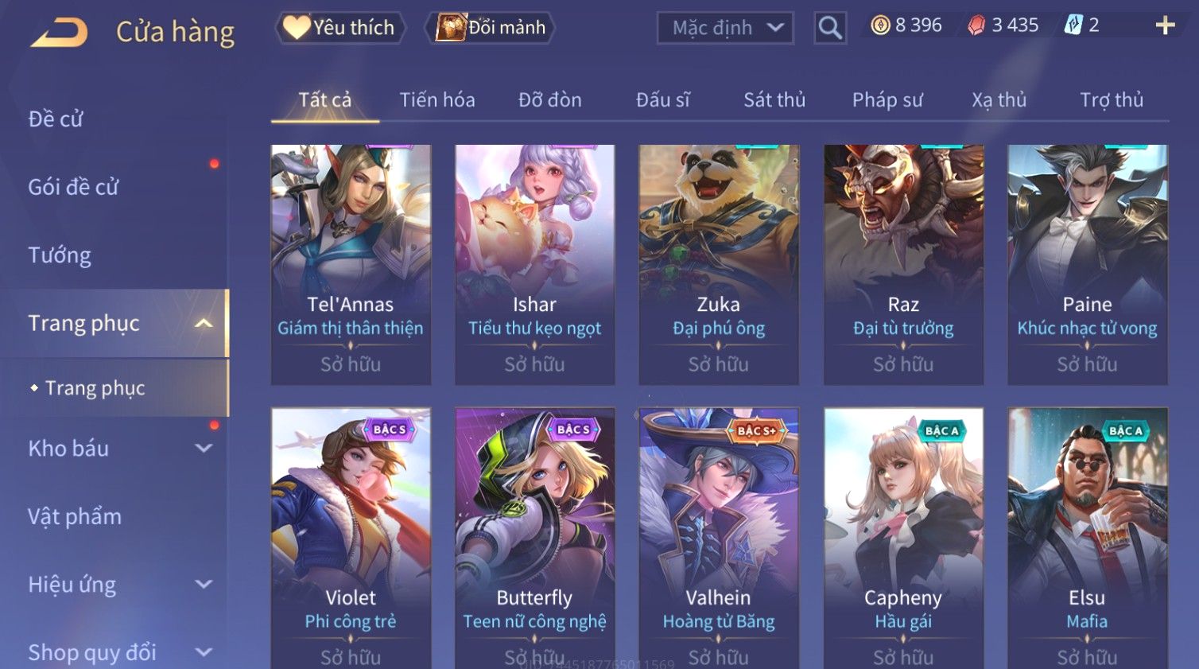Select the Valhein Hoàng tử Băng skin card
This screenshot has width=1199, height=669.
(719, 539)
